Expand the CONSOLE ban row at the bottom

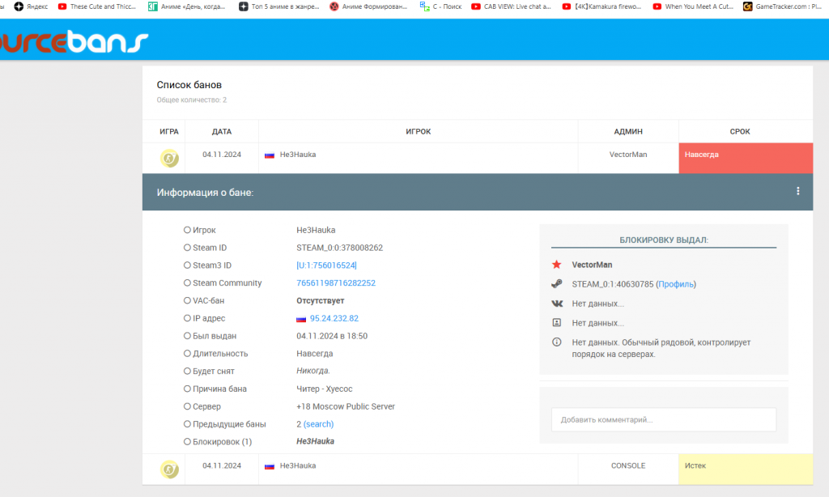[421, 466]
